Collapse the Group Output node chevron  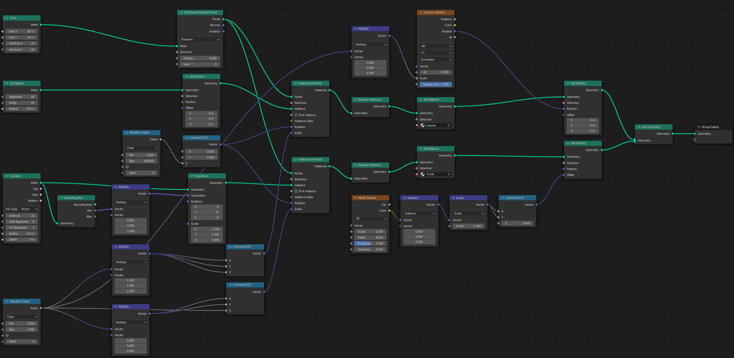tap(699, 127)
